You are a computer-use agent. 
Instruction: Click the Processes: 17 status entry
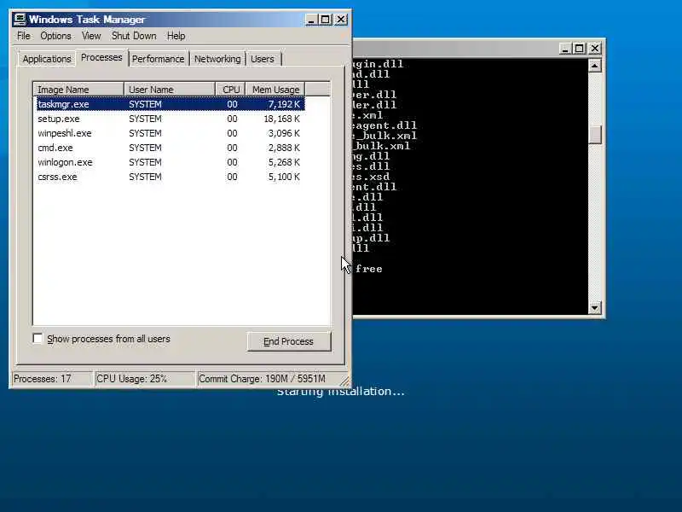pos(52,379)
